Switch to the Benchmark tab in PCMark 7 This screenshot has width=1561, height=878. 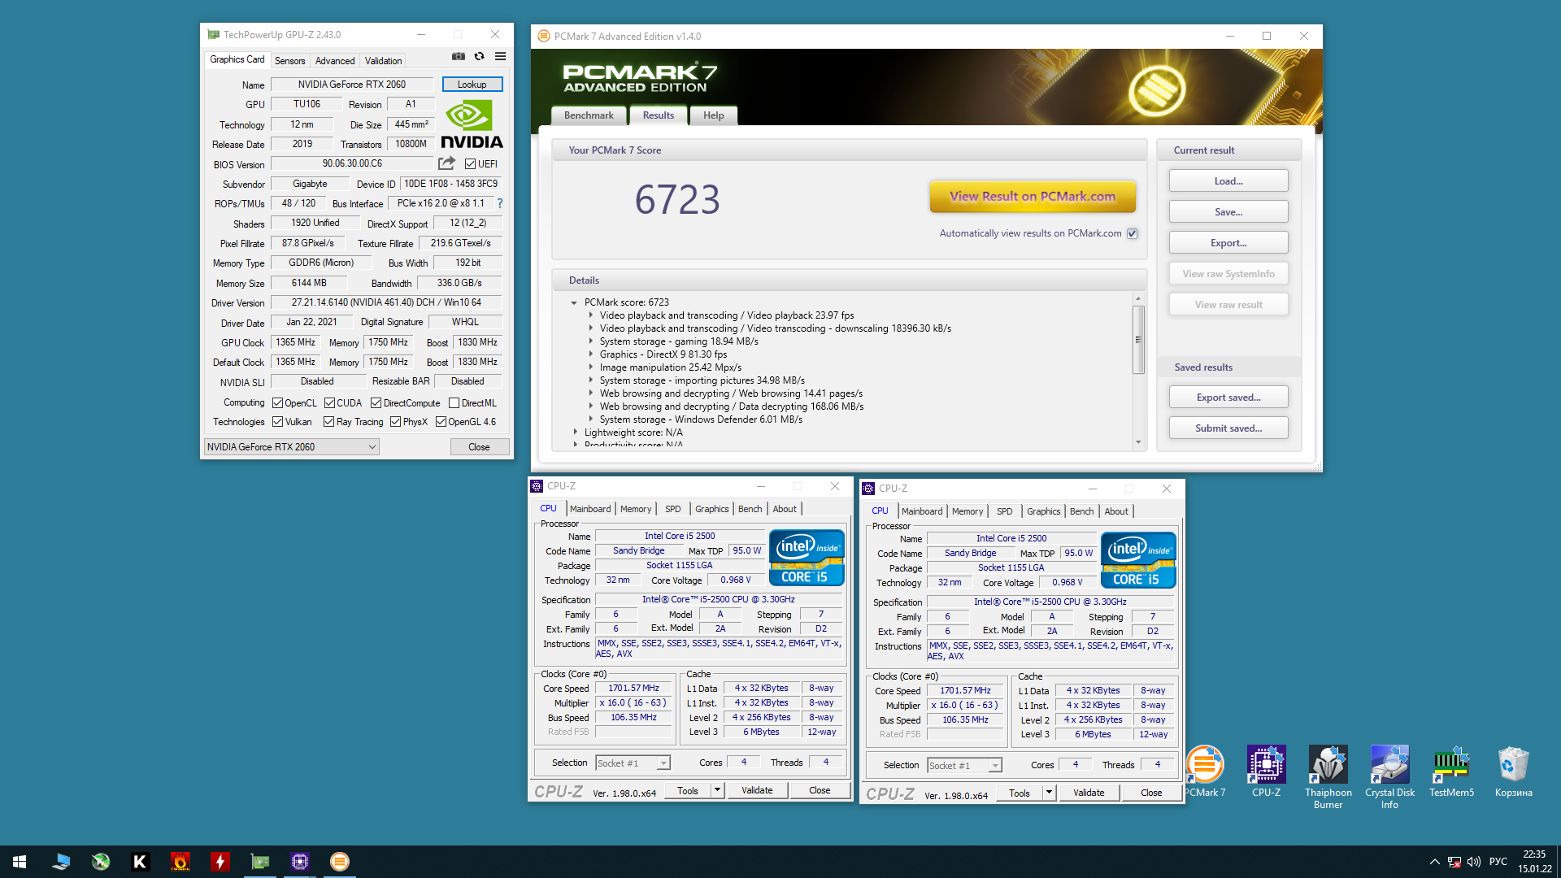pyautogui.click(x=589, y=115)
